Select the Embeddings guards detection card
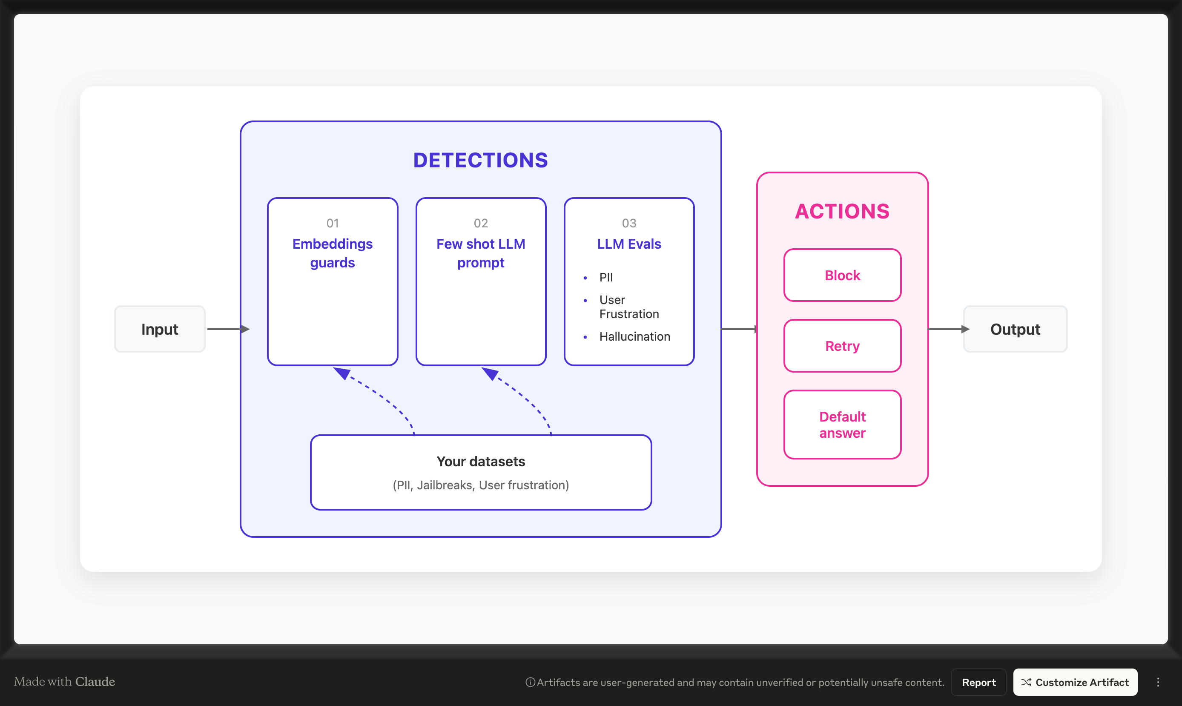The height and width of the screenshot is (706, 1182). 333,281
